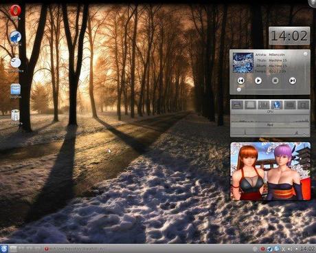The width and height of the screenshot is (316, 253).
Task: Click the large digital clock widget
Action: [x=289, y=36]
